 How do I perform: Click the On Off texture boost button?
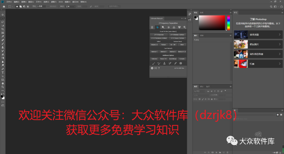(173, 45)
